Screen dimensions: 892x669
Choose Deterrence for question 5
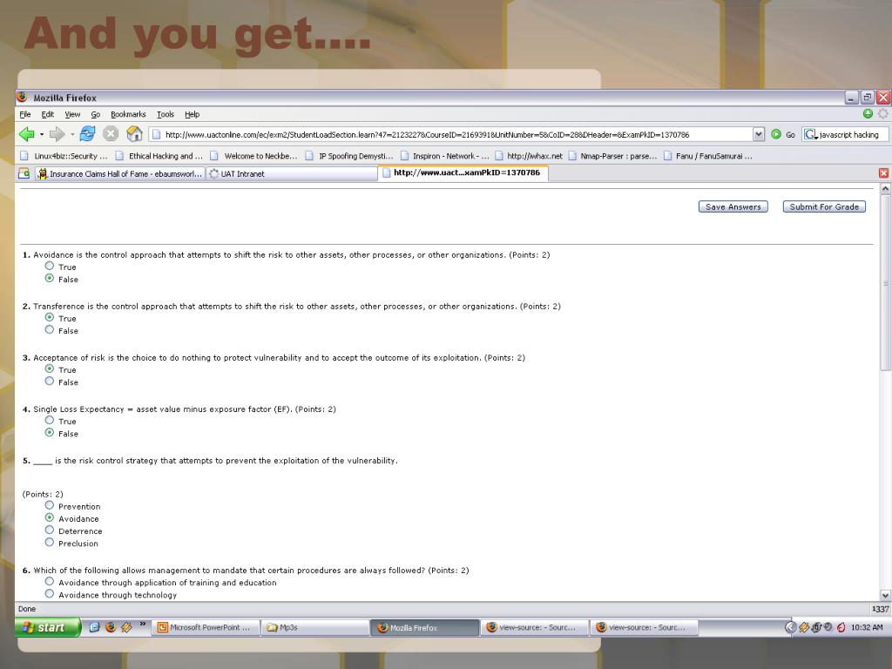point(50,530)
